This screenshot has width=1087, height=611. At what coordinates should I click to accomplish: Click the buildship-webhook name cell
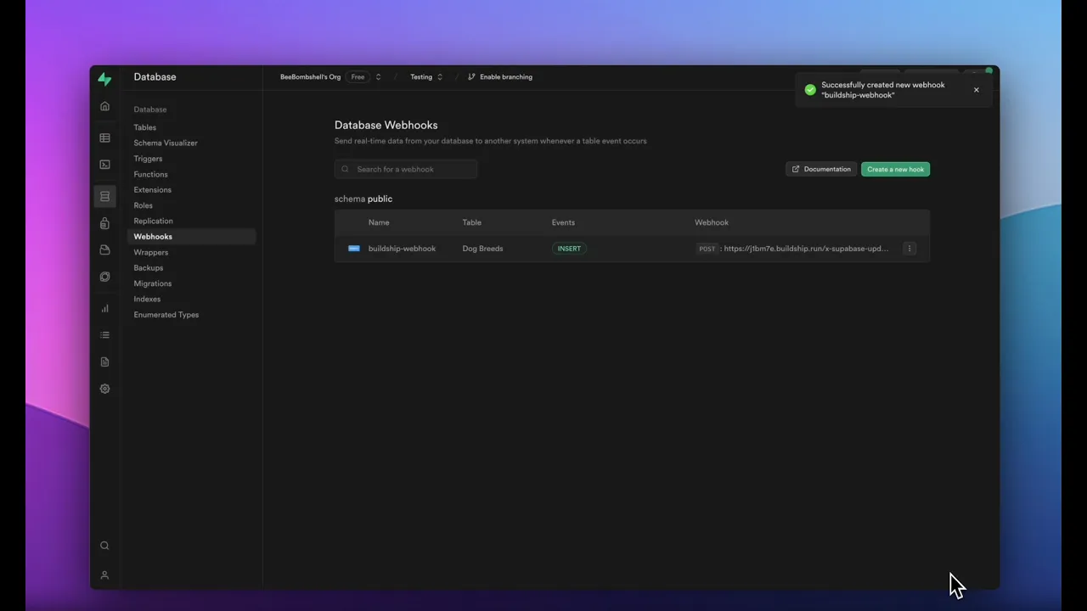[402, 249]
